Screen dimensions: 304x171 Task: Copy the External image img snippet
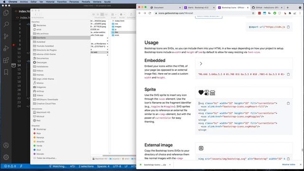click(x=288, y=159)
